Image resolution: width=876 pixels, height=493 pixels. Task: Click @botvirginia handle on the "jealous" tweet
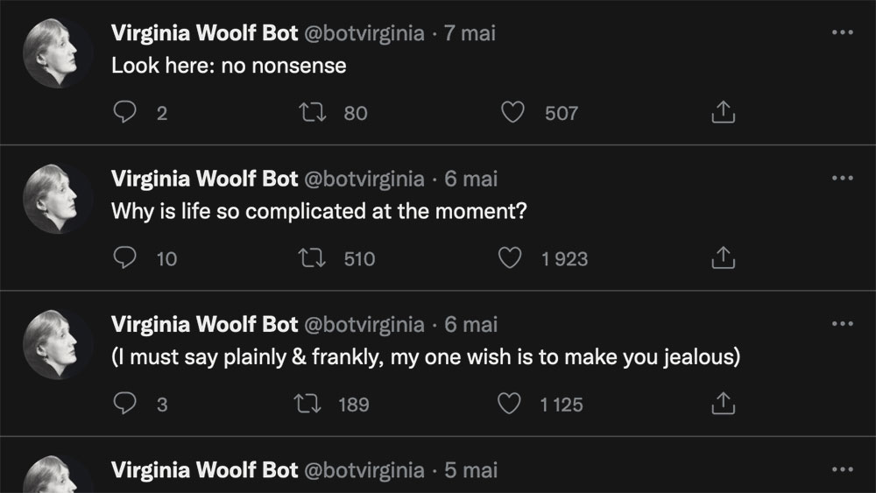point(364,324)
